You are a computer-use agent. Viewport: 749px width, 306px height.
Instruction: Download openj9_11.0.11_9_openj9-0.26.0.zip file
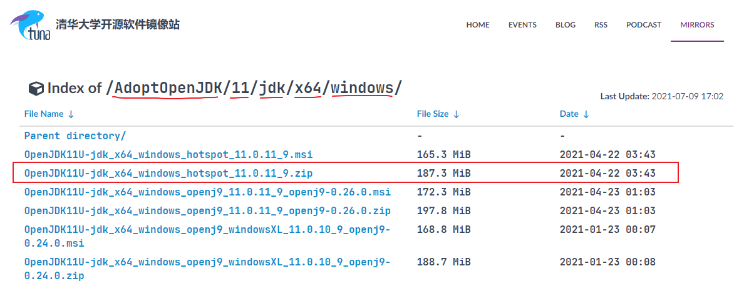[x=207, y=210]
